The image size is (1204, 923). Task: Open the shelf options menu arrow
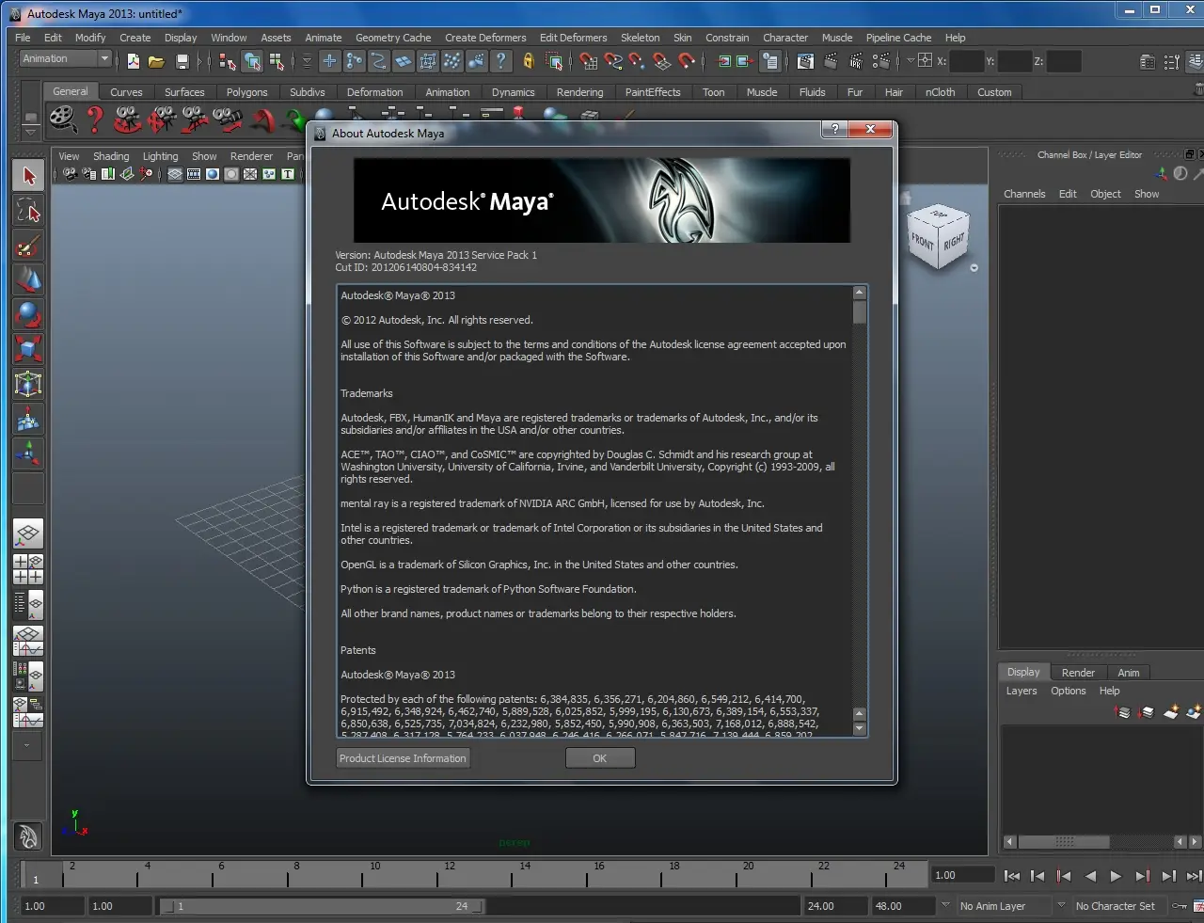(31, 132)
